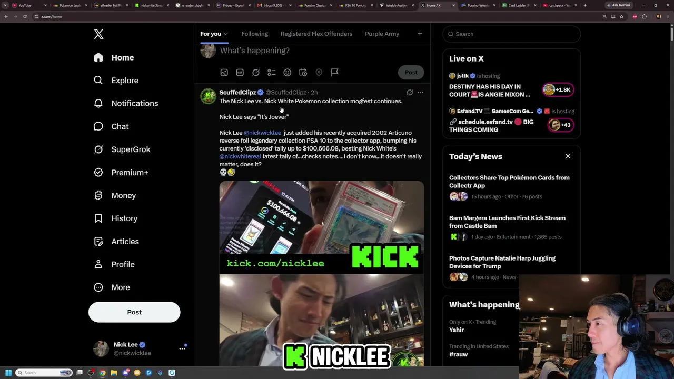Click the Yahir trending topic
674x379 pixels.
pyautogui.click(x=457, y=330)
